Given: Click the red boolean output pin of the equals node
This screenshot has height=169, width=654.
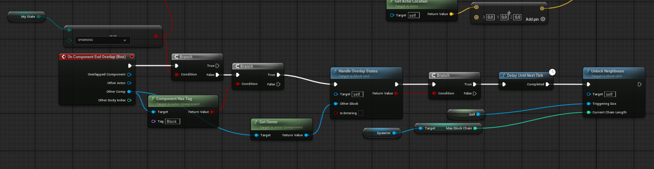Looking at the screenshot, I should 156,36.
